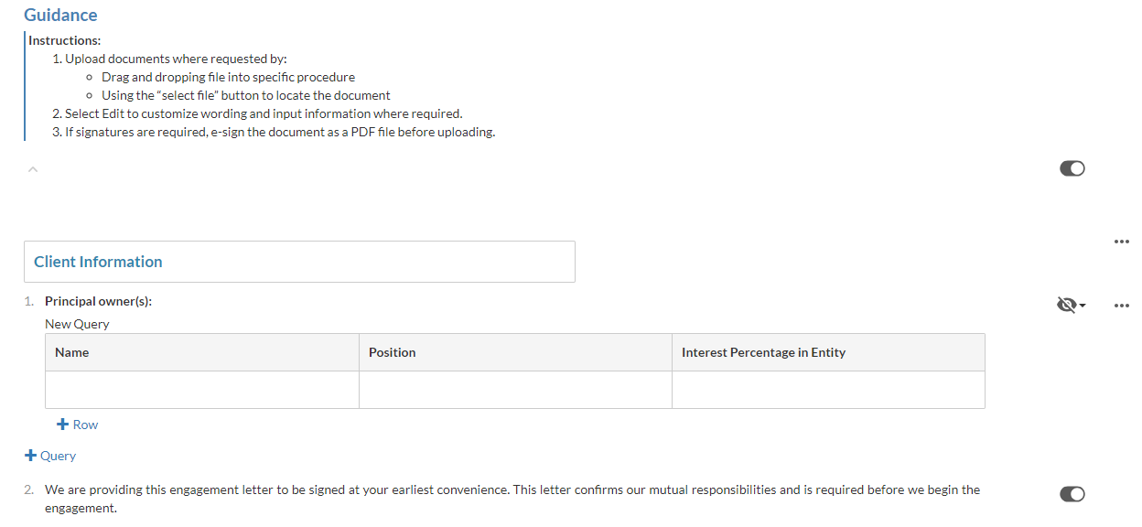
Task: Click the Principal owner(s) procedure text
Action: click(x=98, y=301)
